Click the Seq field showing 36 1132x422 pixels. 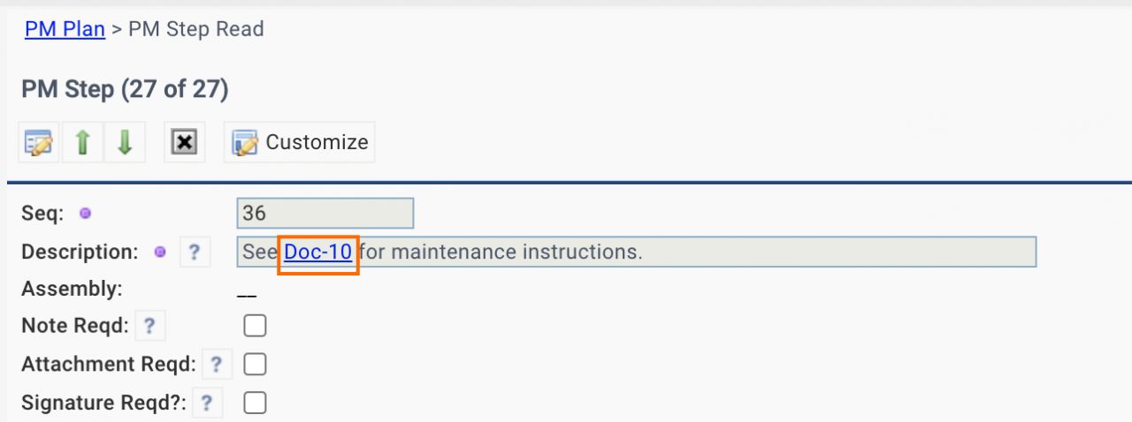325,213
